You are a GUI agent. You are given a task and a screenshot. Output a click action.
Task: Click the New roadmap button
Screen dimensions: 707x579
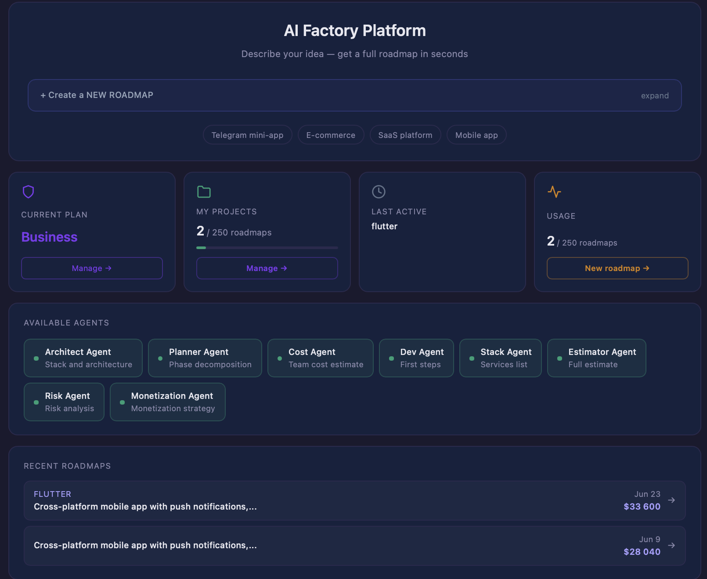tap(617, 268)
